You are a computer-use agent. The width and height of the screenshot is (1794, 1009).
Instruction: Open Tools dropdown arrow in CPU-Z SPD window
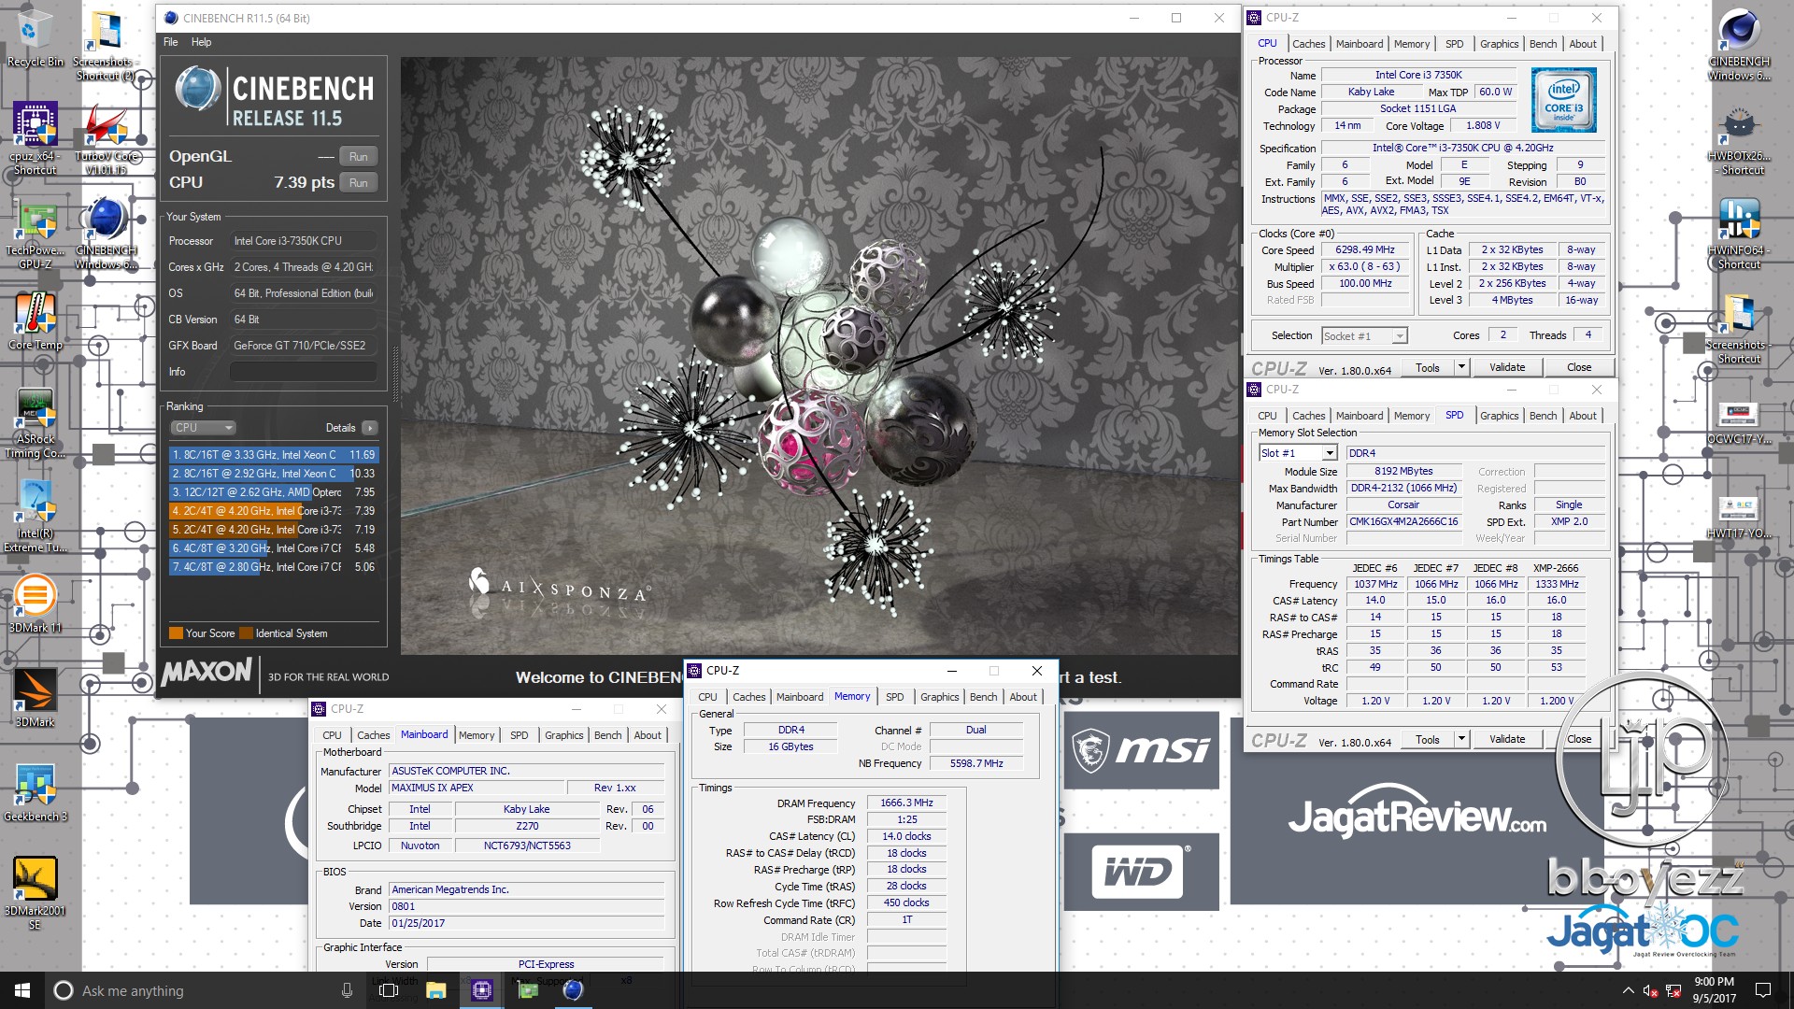(x=1461, y=739)
